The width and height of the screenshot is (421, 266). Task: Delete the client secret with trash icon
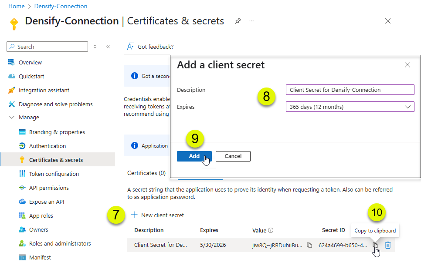click(x=388, y=245)
